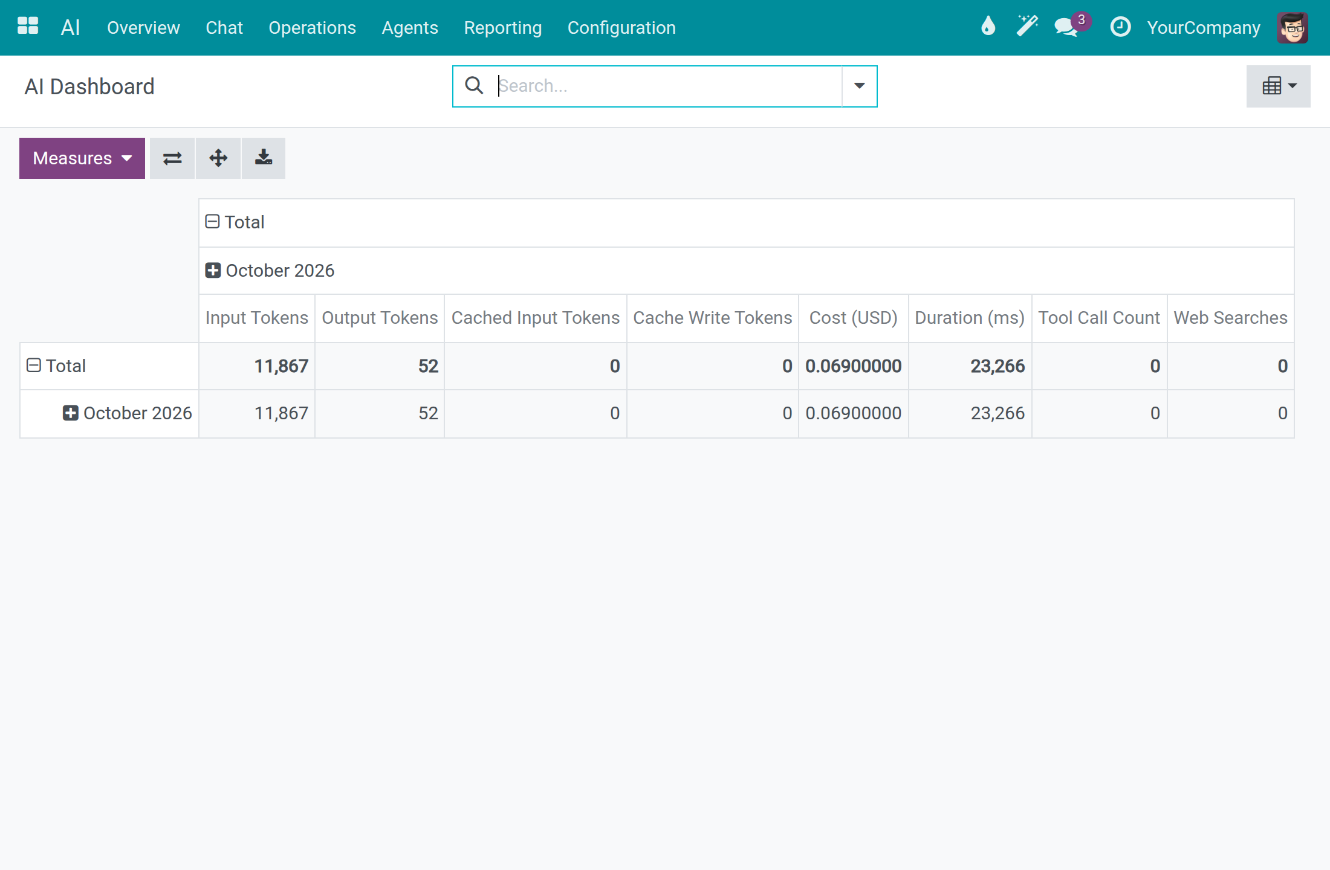This screenshot has height=870, width=1330.
Task: Click Total row Input Tokens value 11,867
Action: [x=257, y=366]
